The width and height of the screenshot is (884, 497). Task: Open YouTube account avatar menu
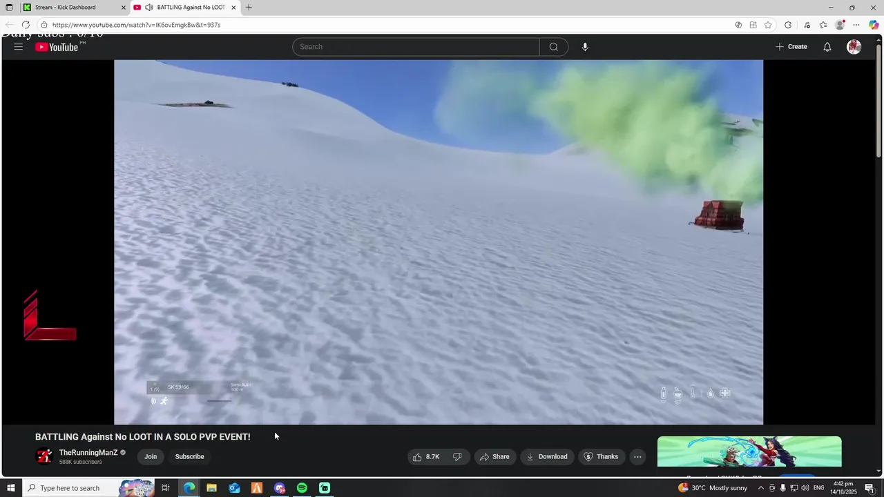coord(854,47)
